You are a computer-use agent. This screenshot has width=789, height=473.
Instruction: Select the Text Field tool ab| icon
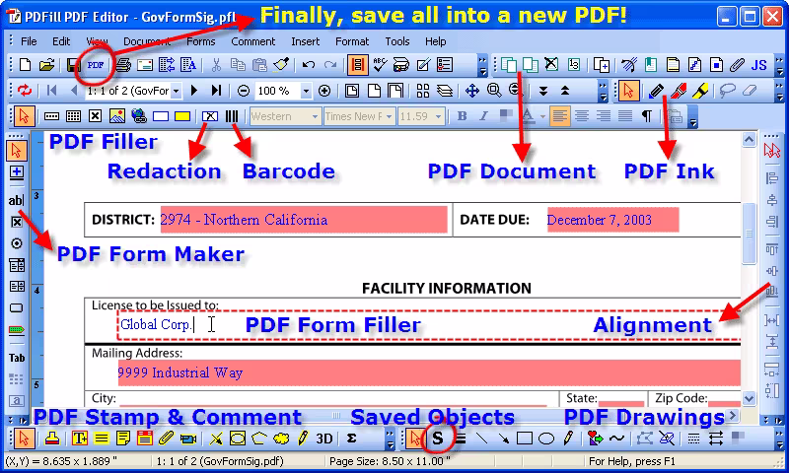click(x=16, y=200)
